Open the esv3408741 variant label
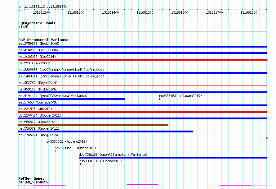This screenshot has width=276, height=189. pyautogui.click(x=61, y=76)
